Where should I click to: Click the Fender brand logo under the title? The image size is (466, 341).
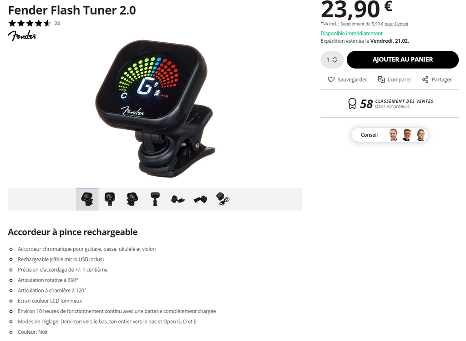click(x=22, y=35)
